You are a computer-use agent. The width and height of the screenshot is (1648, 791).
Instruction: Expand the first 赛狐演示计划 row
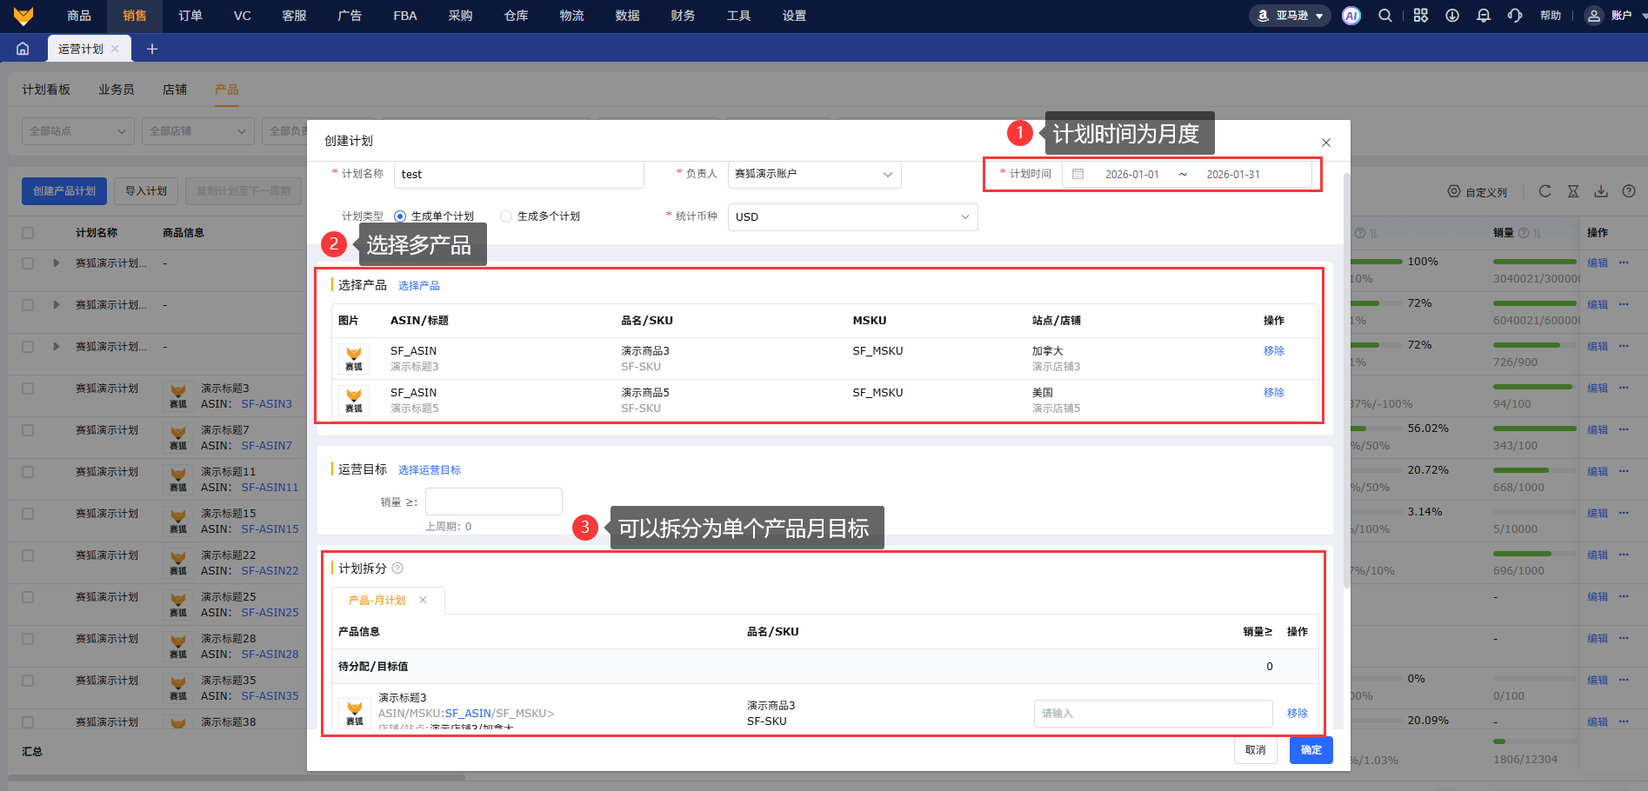click(x=57, y=263)
